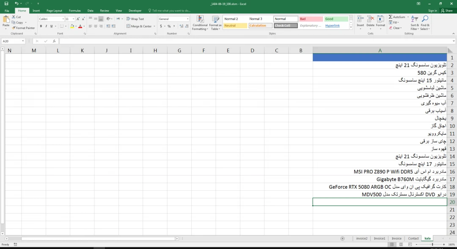Click the Cut scissors icon
457x249 pixels.
(x=14, y=17)
